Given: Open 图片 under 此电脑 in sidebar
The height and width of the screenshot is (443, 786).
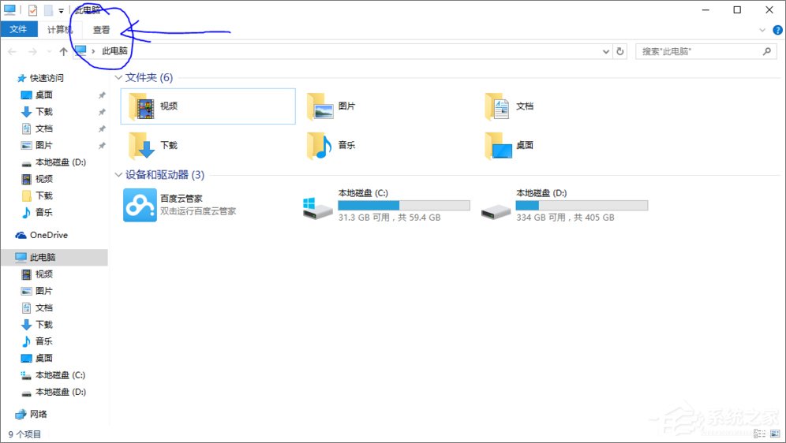Looking at the screenshot, I should coord(43,291).
